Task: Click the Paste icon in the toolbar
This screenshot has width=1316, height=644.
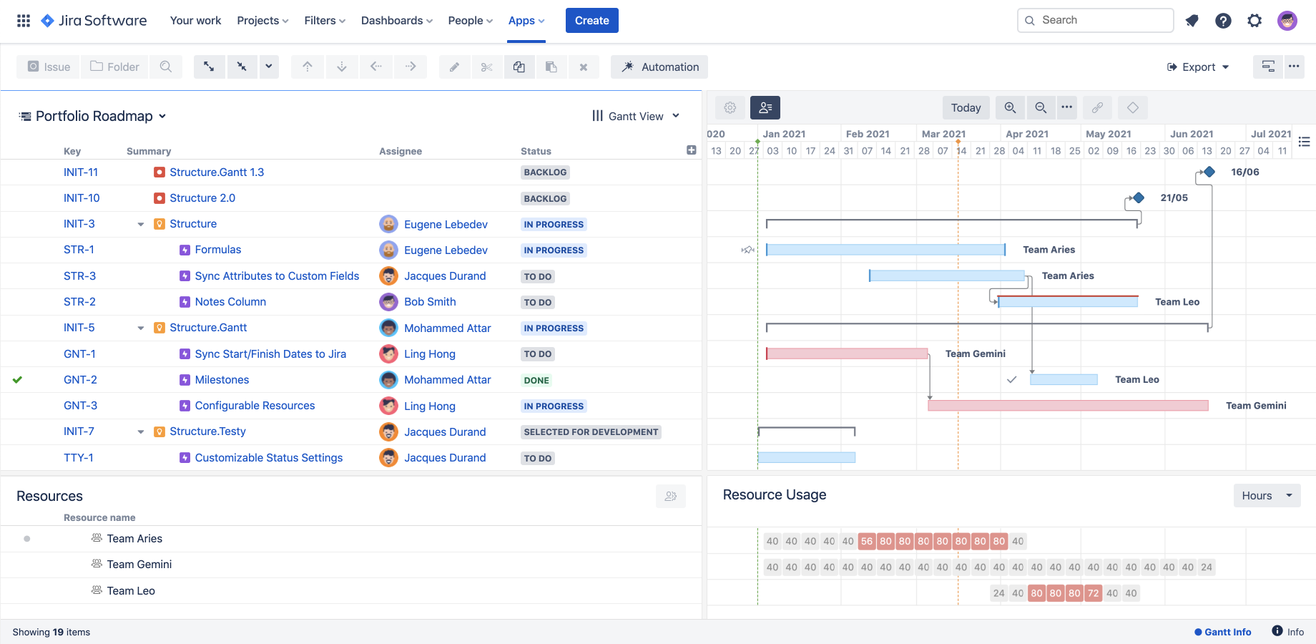Action: pyautogui.click(x=551, y=67)
